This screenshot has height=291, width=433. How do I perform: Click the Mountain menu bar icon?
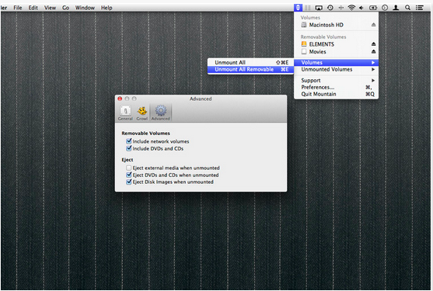[x=298, y=8]
